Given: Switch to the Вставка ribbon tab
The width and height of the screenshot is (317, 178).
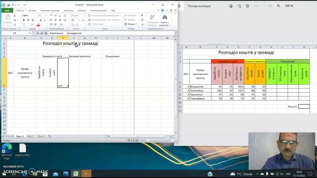Looking at the screenshot, I should click(x=32, y=10).
